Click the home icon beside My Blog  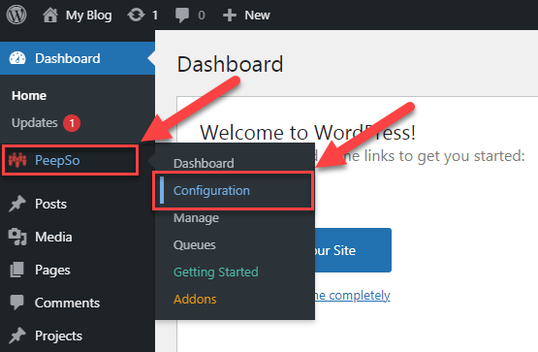point(50,16)
